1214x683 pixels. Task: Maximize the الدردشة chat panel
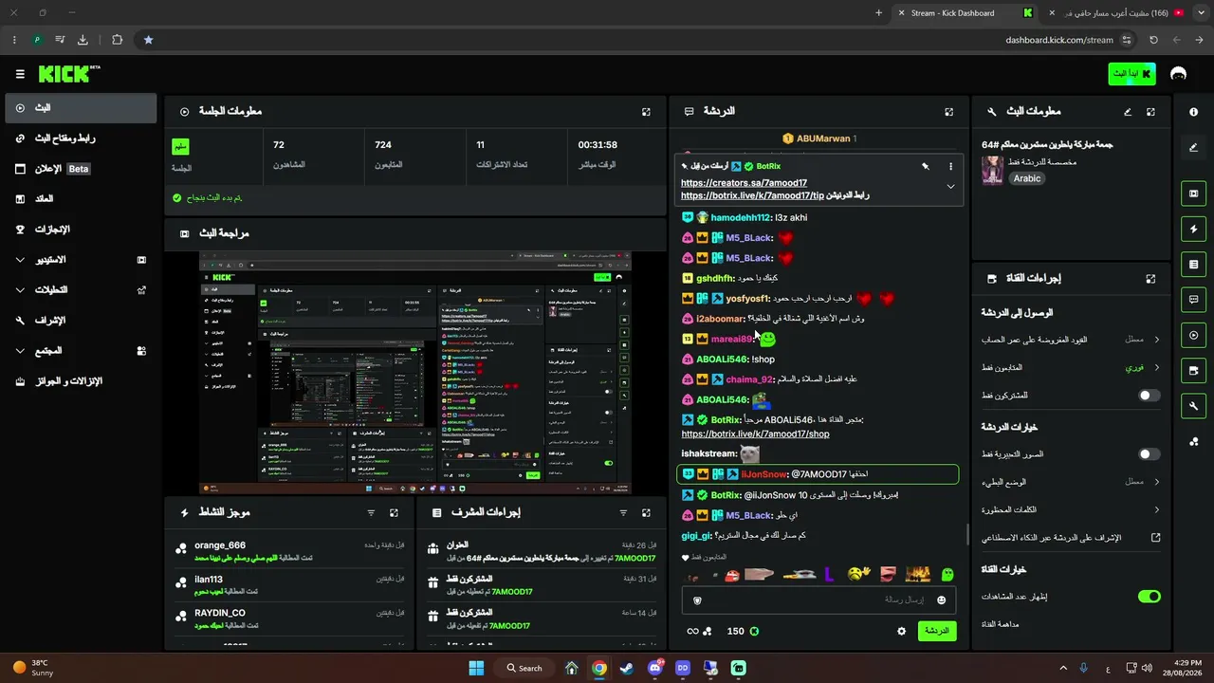[x=948, y=112]
